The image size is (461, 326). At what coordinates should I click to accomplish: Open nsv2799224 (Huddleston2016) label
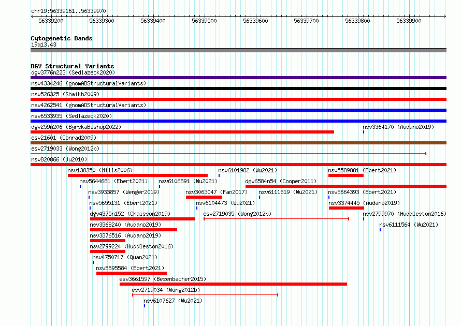point(132,246)
